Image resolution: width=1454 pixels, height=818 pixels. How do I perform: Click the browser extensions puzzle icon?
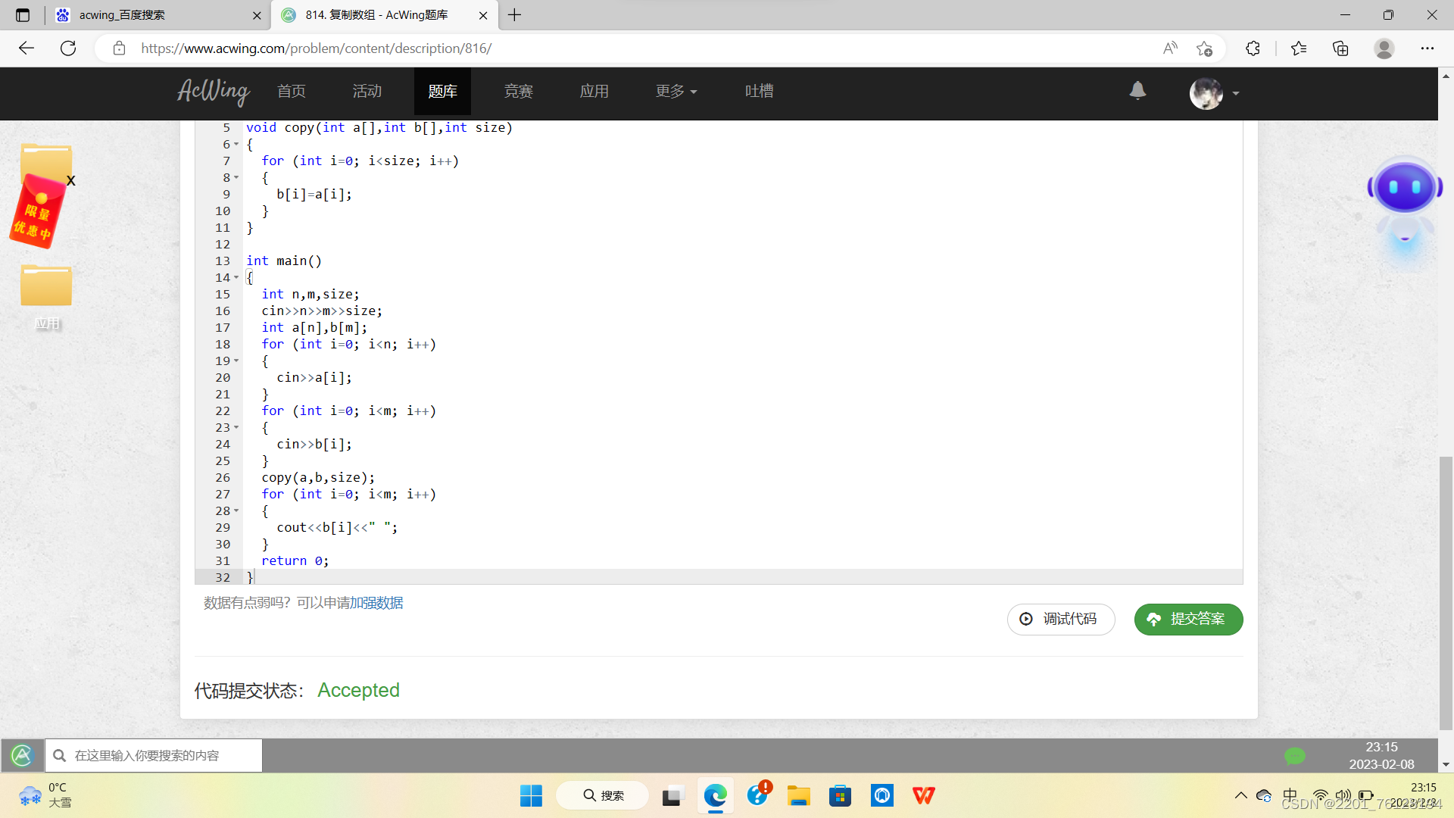point(1253,48)
